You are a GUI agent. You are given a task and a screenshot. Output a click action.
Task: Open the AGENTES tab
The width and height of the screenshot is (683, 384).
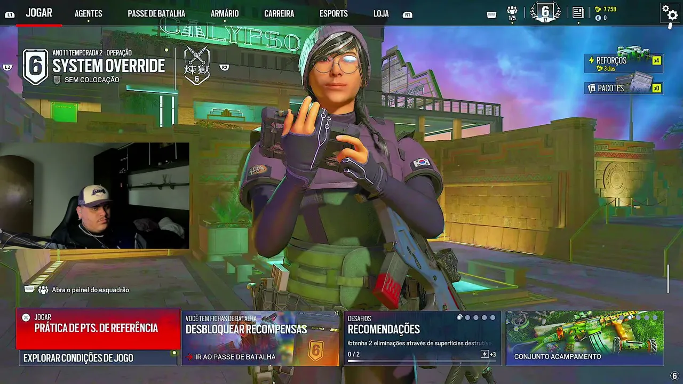pos(89,13)
